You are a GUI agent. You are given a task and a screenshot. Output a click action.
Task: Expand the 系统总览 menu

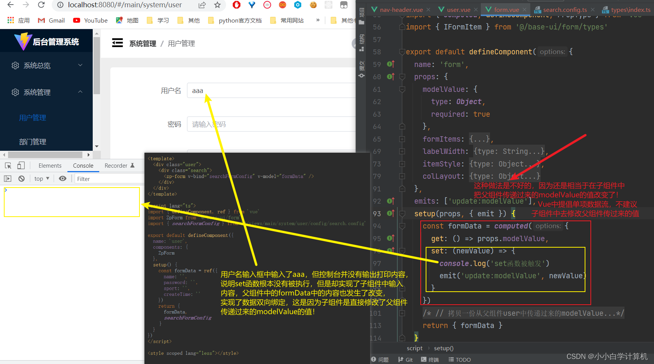[46, 65]
